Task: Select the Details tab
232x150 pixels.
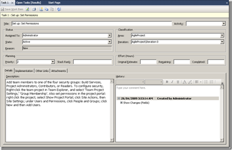Action: click(x=9, y=70)
